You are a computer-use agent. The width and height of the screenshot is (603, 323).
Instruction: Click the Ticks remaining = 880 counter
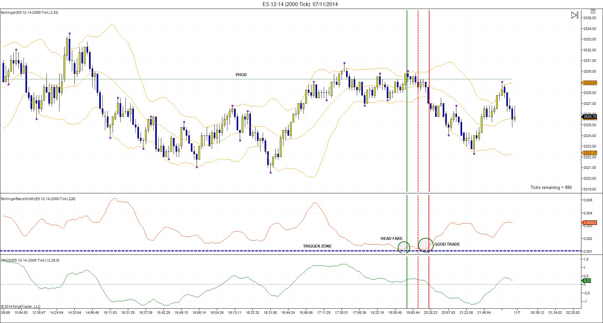(x=551, y=187)
